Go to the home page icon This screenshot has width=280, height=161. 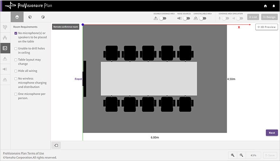point(265,6)
